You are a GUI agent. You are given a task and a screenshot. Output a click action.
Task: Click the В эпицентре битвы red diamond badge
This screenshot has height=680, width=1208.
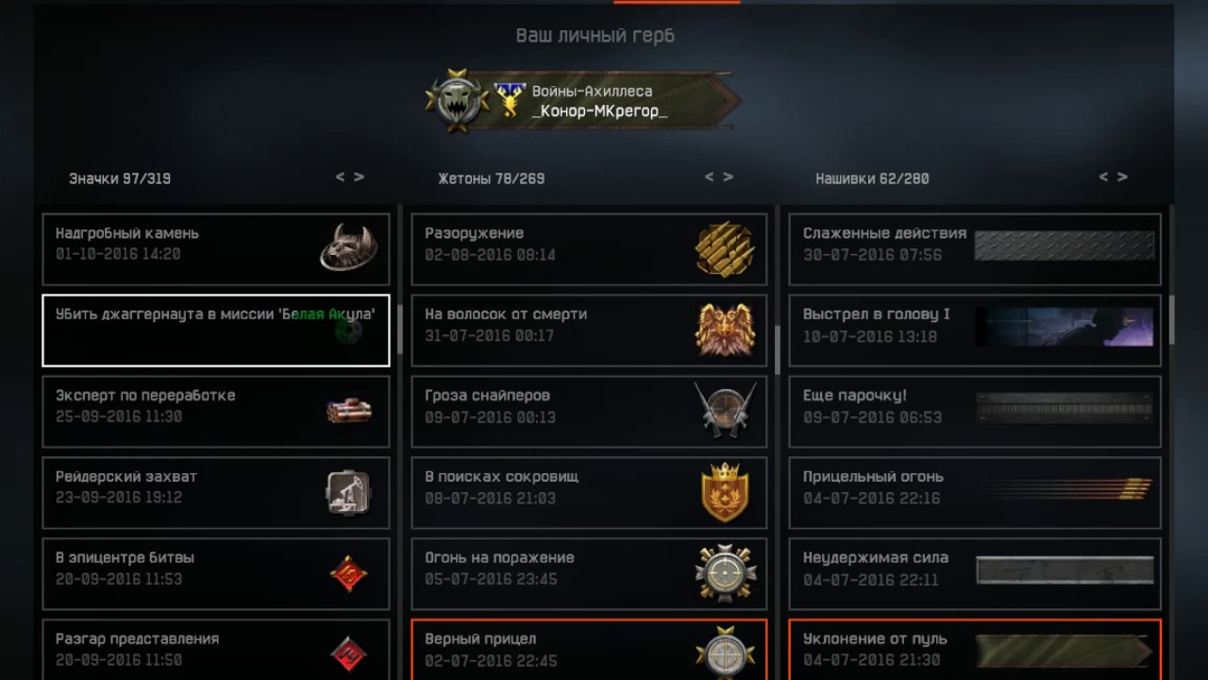348,573
